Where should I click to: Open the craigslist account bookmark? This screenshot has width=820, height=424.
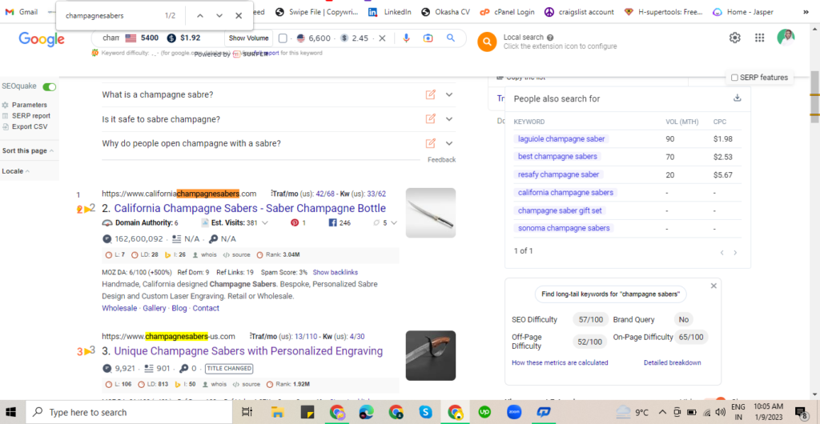tap(579, 12)
